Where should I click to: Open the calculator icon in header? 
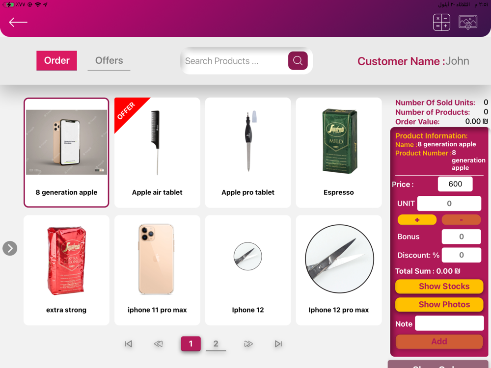tap(441, 22)
